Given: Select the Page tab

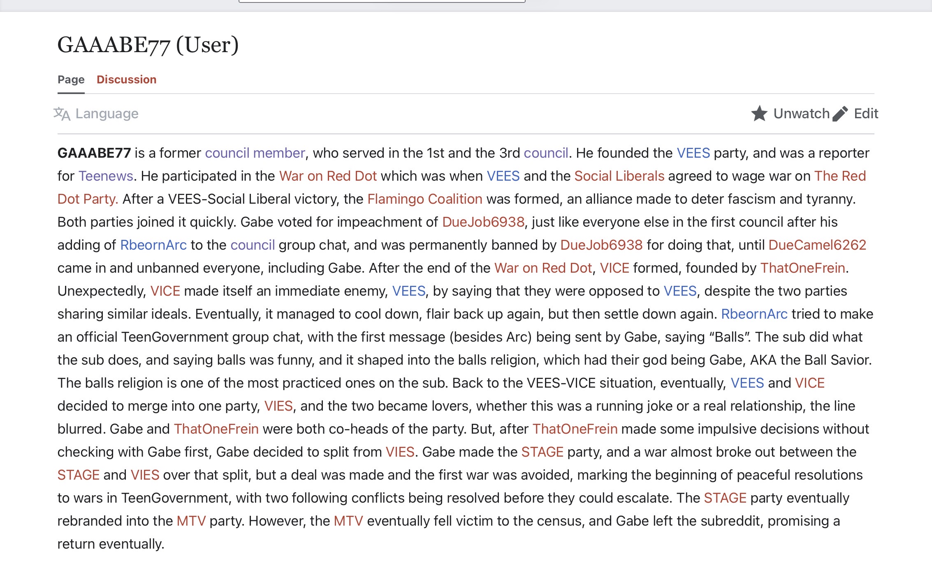Looking at the screenshot, I should point(71,80).
